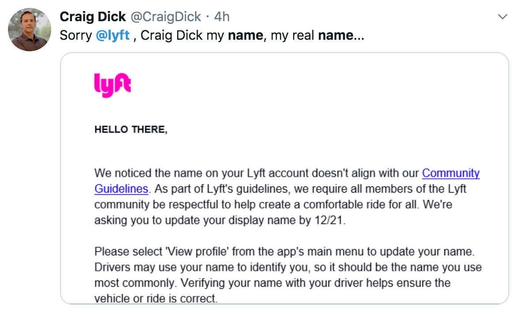Click the line starting Drivers may use
519x311 pixels.
point(288,267)
